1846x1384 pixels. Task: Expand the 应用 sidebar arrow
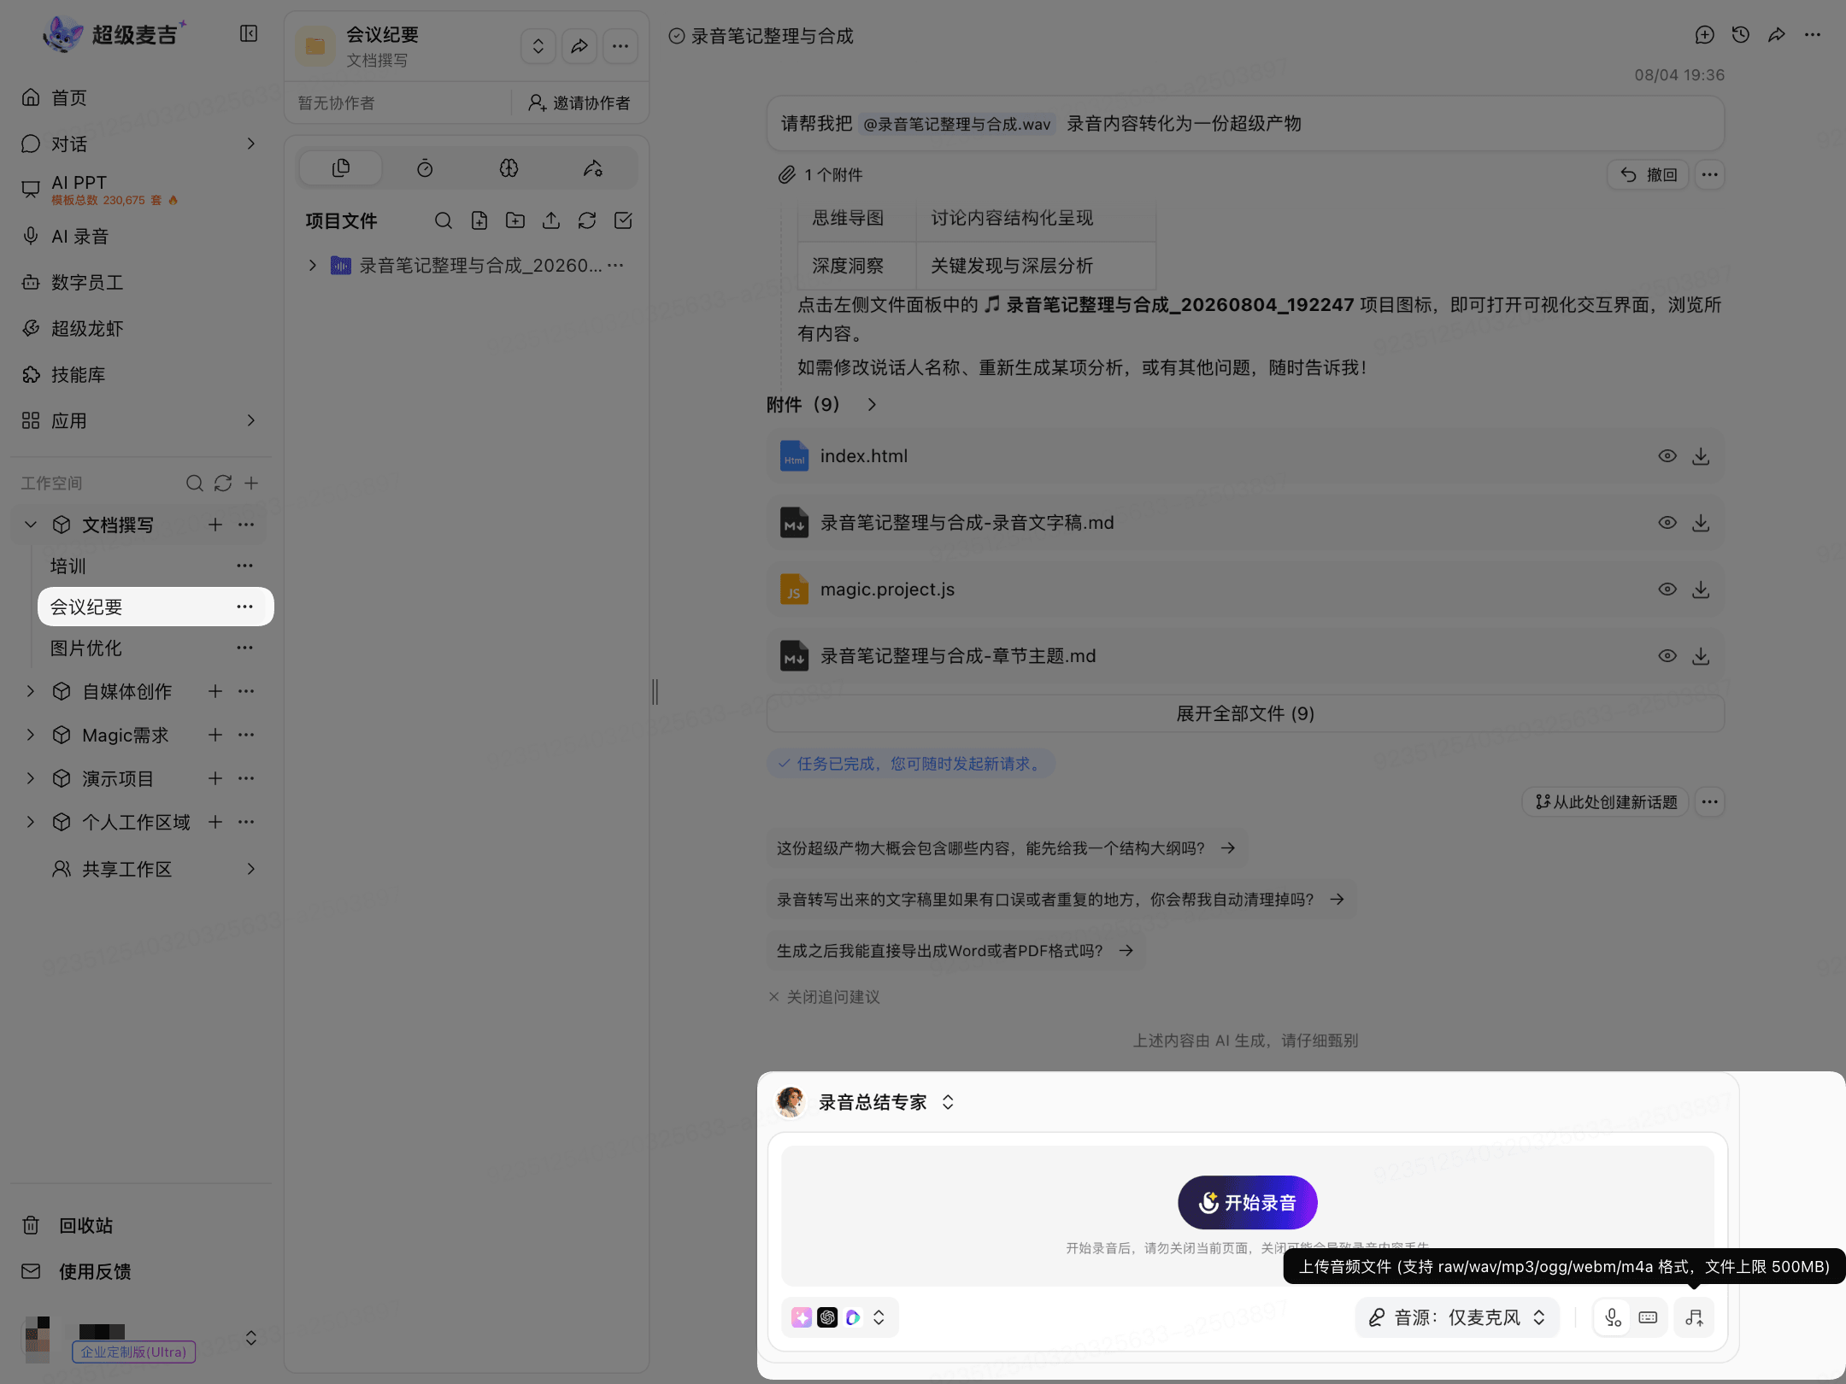coord(250,420)
